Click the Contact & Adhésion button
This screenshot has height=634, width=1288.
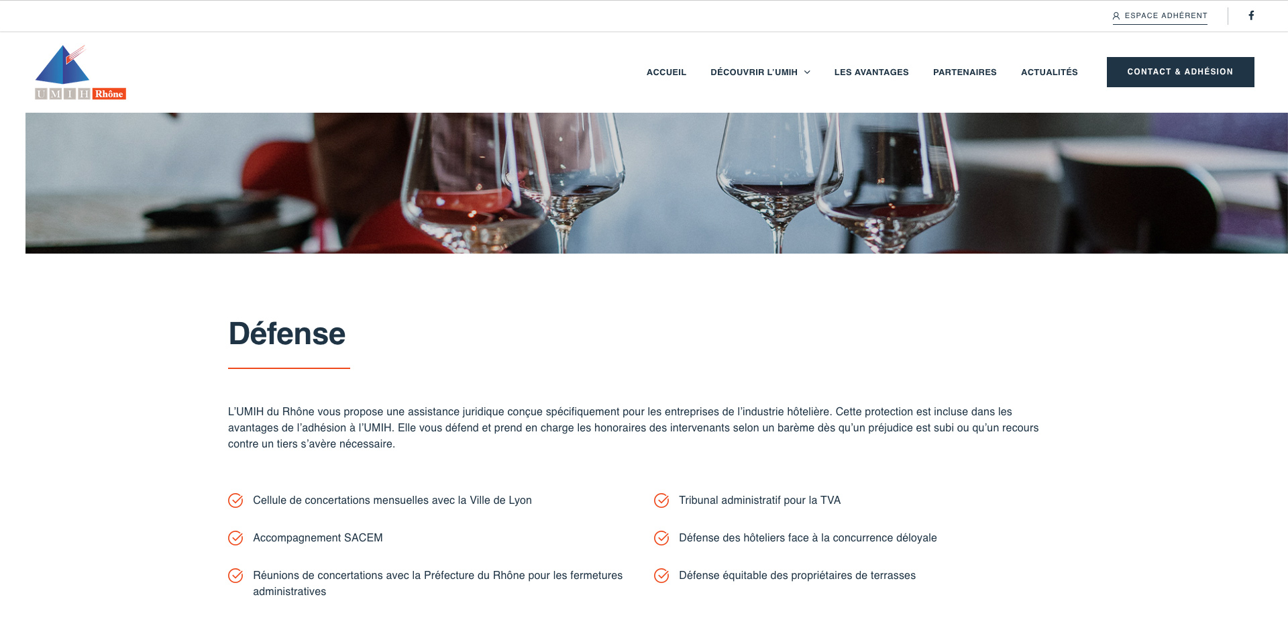click(x=1180, y=72)
